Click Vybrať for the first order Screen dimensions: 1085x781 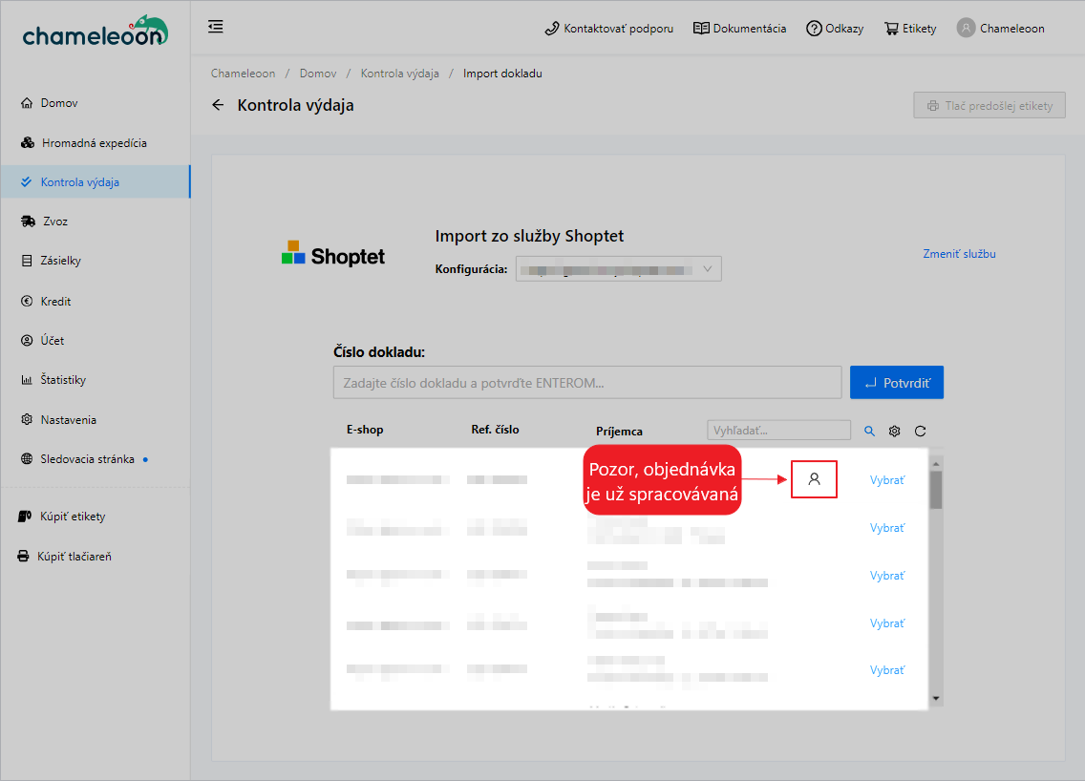[x=886, y=480]
